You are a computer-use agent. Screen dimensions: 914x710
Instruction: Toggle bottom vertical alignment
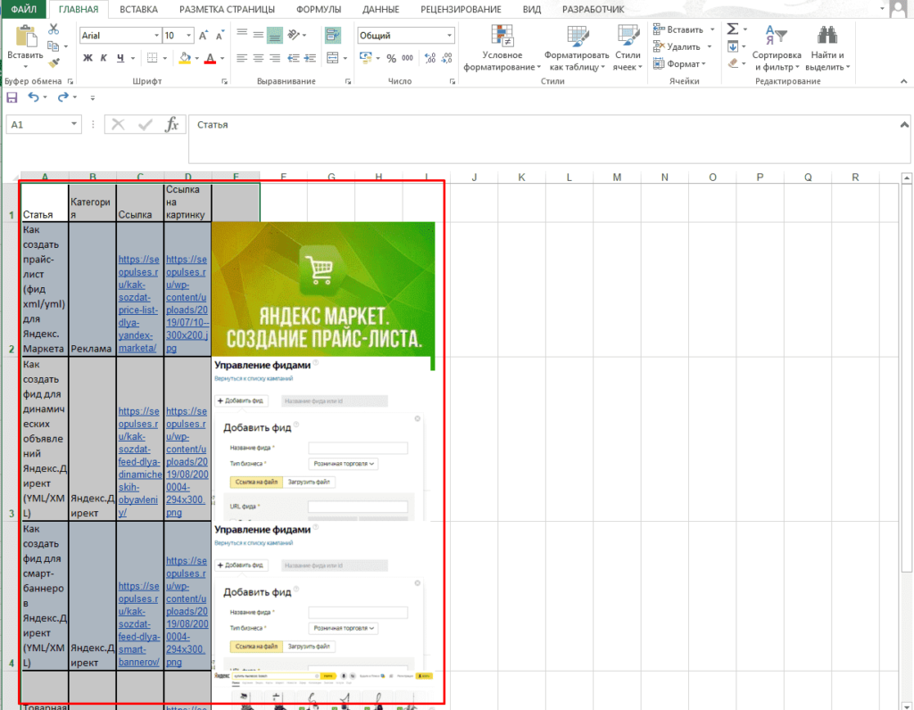point(275,35)
